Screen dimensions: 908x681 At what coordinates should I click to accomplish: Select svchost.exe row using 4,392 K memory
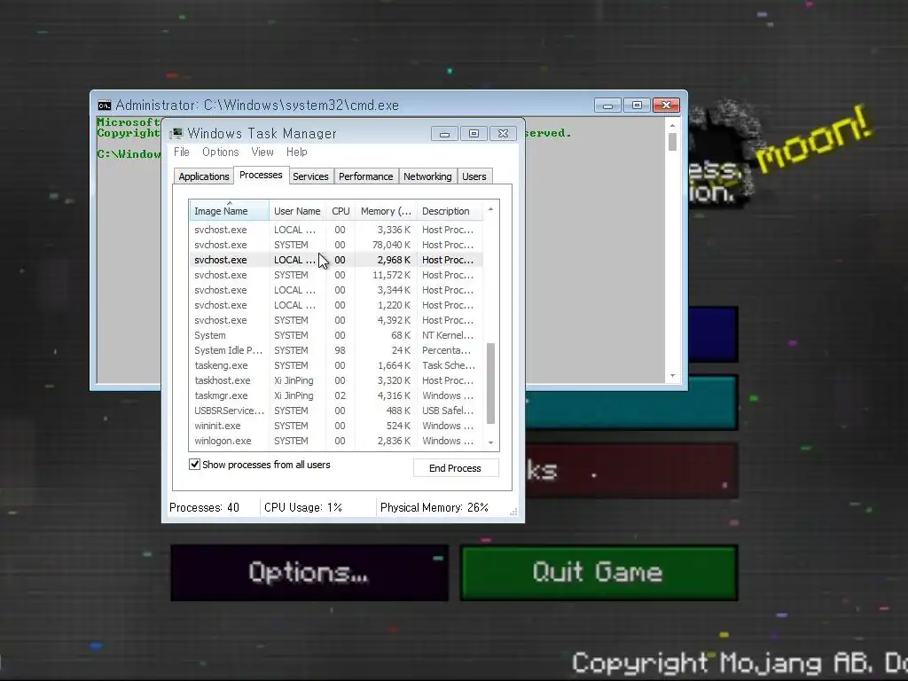coord(336,320)
